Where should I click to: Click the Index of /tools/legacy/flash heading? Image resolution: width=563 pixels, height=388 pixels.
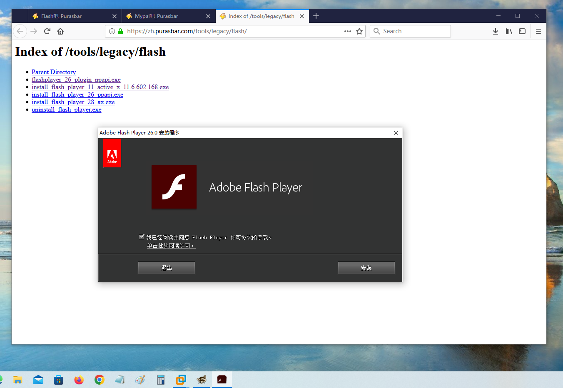tap(90, 52)
